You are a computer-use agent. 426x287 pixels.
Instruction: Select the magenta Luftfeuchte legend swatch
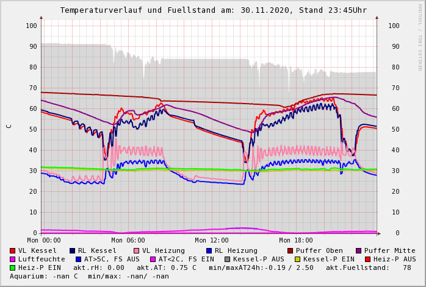13,259
